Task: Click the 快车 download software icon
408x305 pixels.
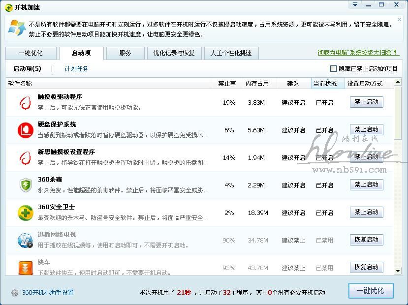Action: point(25,267)
